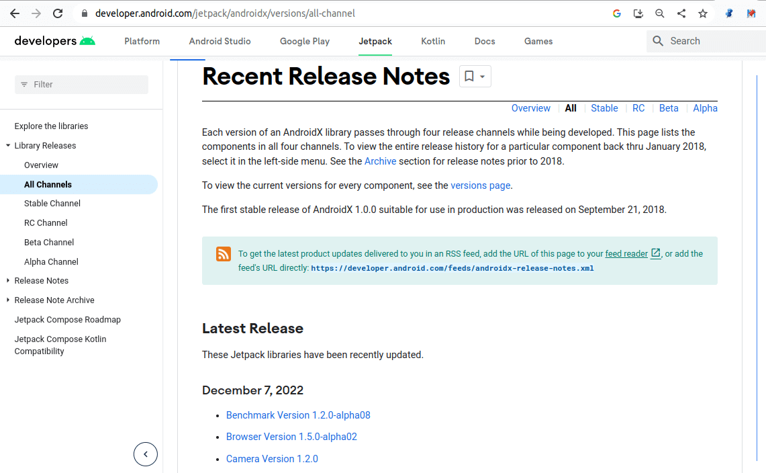Click the feed reader link

point(626,253)
